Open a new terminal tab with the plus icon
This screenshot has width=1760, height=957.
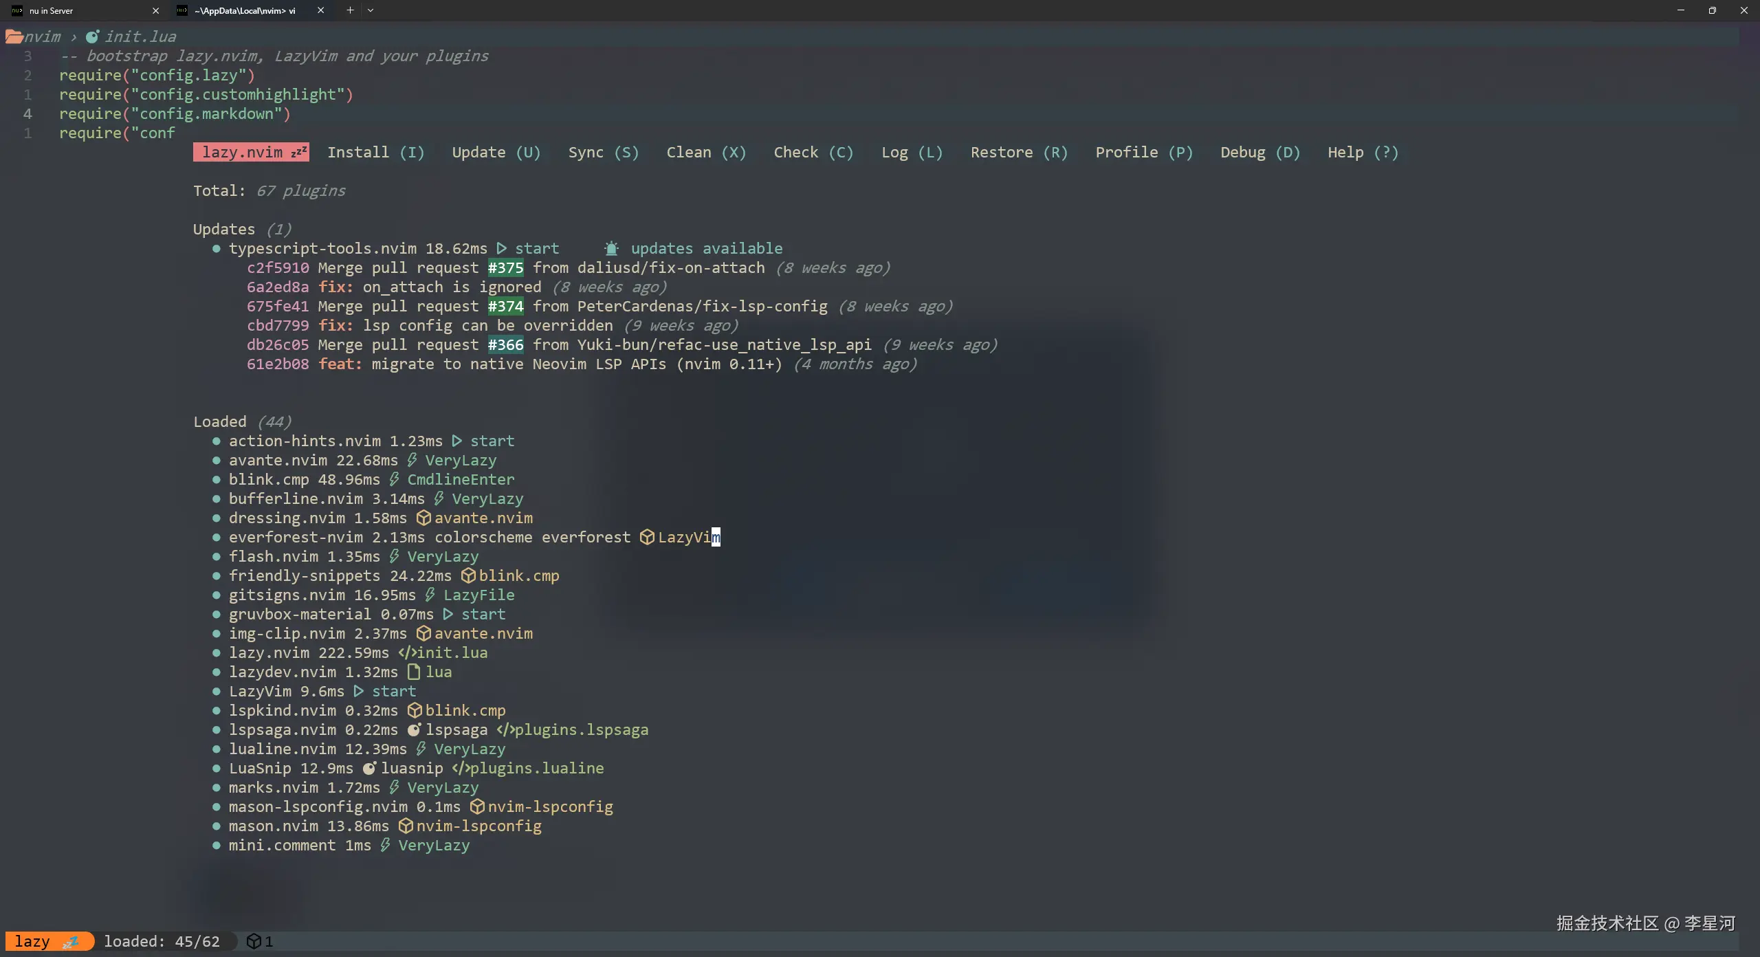(x=350, y=10)
